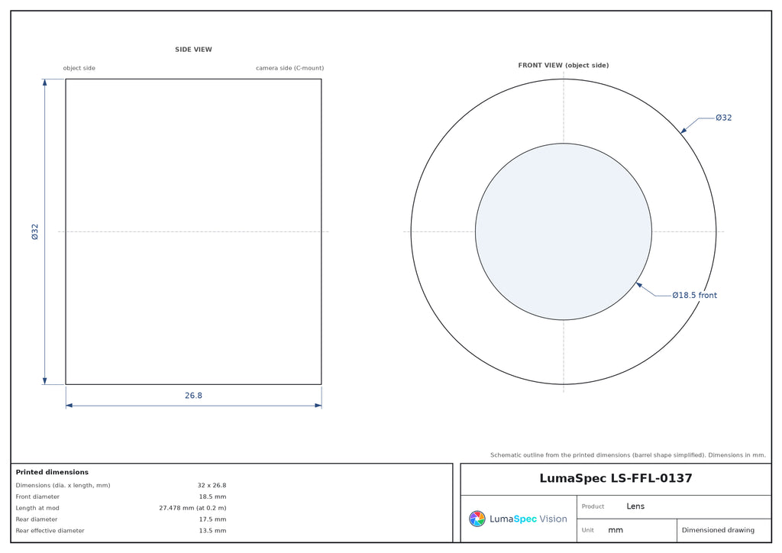Select the 'SIDE VIEW' heading
The image size is (782, 553).
click(x=193, y=50)
